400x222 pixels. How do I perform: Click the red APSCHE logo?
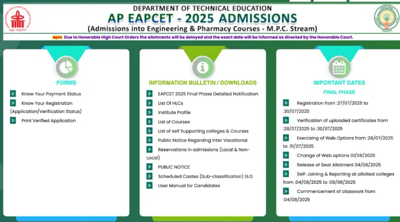tap(18, 19)
